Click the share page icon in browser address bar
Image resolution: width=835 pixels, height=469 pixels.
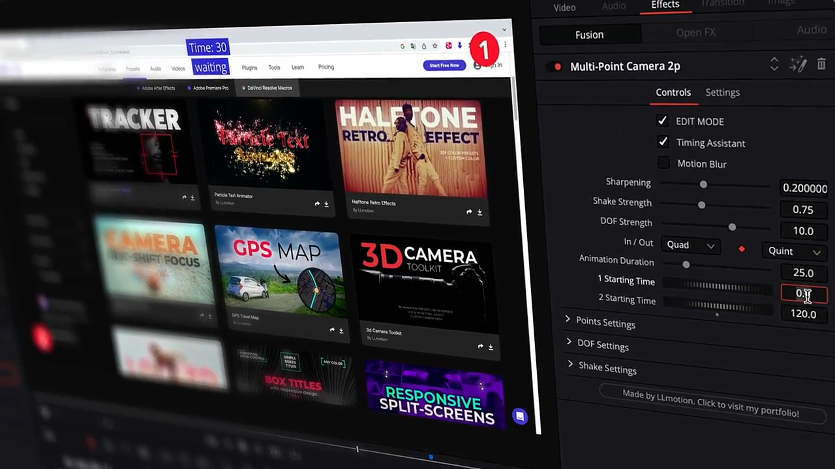(x=423, y=46)
